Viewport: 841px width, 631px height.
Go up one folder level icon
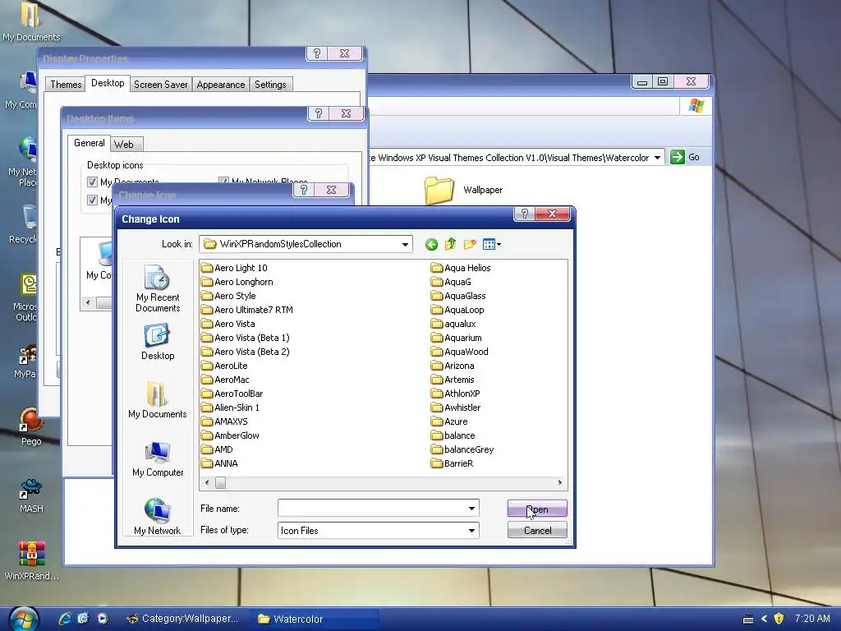click(451, 245)
